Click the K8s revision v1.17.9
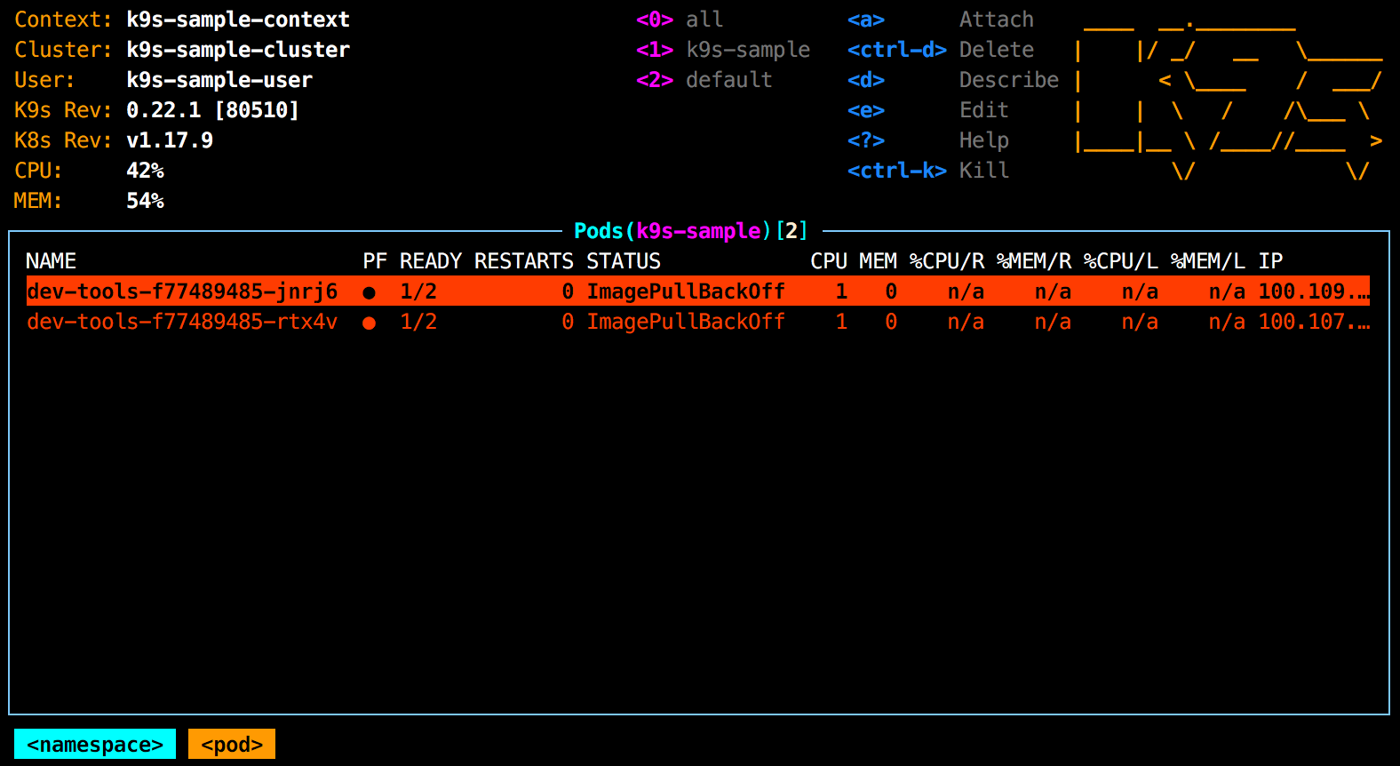Viewport: 1400px width, 766px height. (170, 140)
